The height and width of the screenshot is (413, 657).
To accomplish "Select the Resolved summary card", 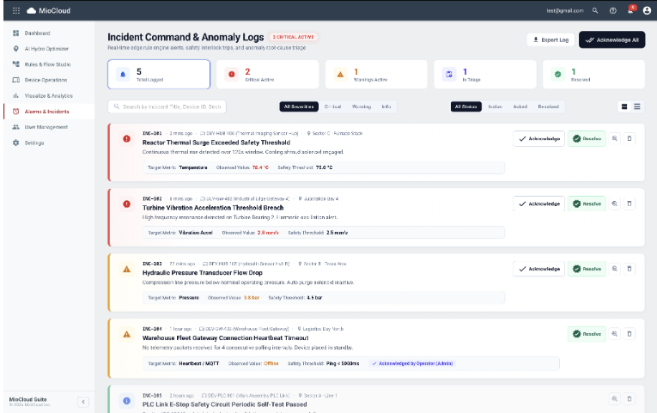I will tap(593, 74).
